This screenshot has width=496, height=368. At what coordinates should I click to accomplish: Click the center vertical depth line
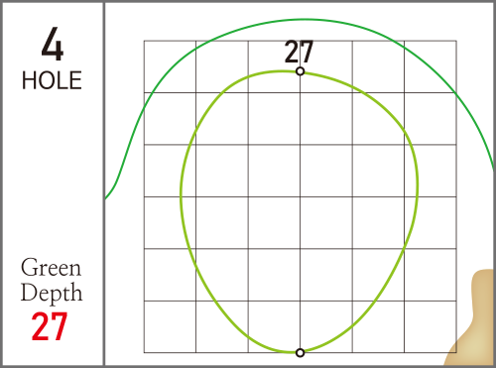point(300,211)
